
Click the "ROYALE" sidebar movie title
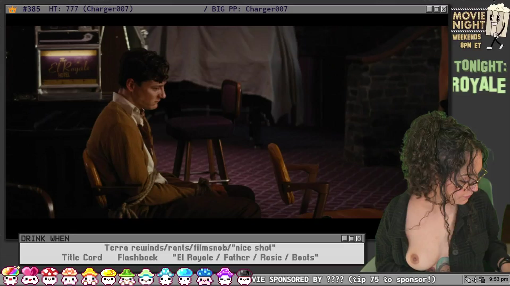(x=479, y=85)
